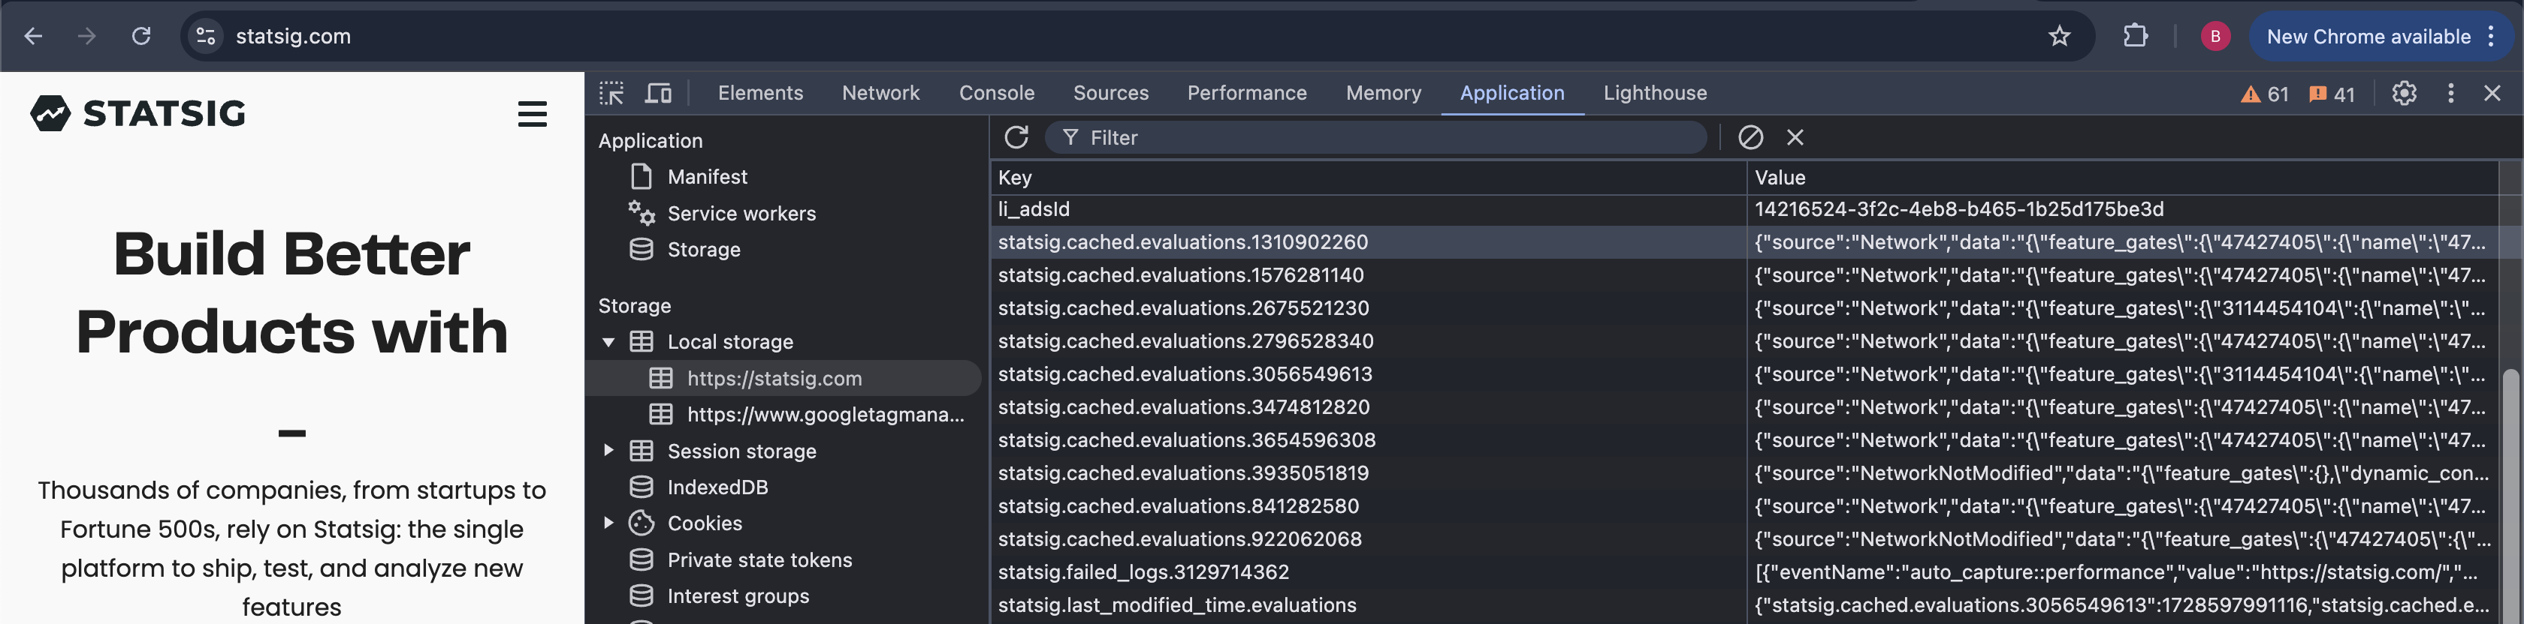Click the Value column header
Image resolution: width=2524 pixels, height=624 pixels.
tap(2122, 177)
